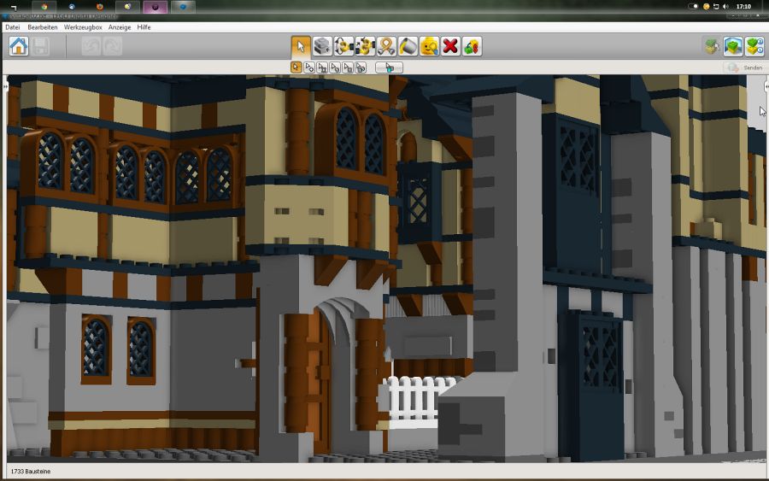
Task: Click the red X Delete tool
Action: tap(450, 46)
